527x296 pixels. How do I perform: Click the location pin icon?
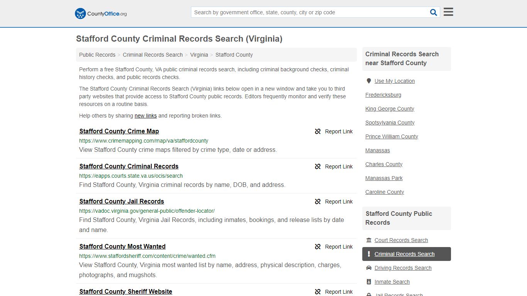coord(369,81)
